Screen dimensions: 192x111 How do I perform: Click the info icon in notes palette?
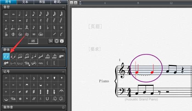[62, 41]
